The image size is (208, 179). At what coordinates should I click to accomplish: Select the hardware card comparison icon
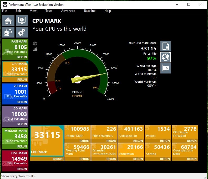coord(166,68)
